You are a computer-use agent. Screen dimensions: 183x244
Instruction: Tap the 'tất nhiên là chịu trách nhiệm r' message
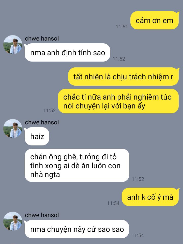(123, 77)
